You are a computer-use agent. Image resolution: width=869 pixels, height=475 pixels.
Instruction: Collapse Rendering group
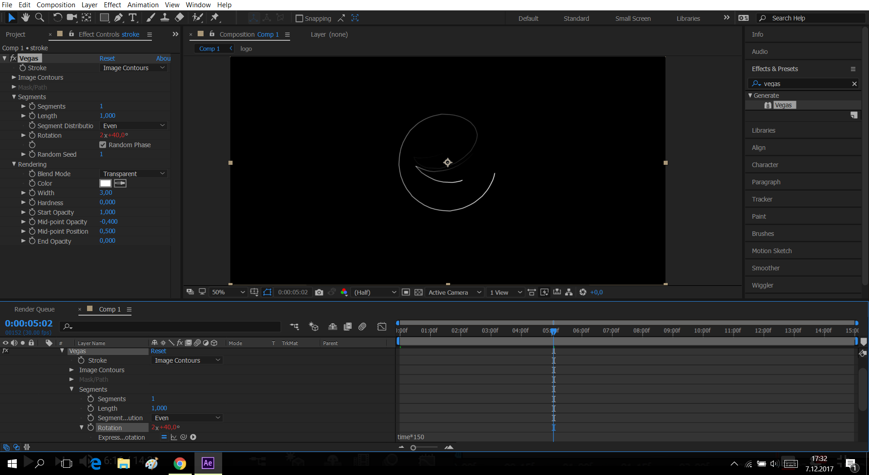point(14,164)
